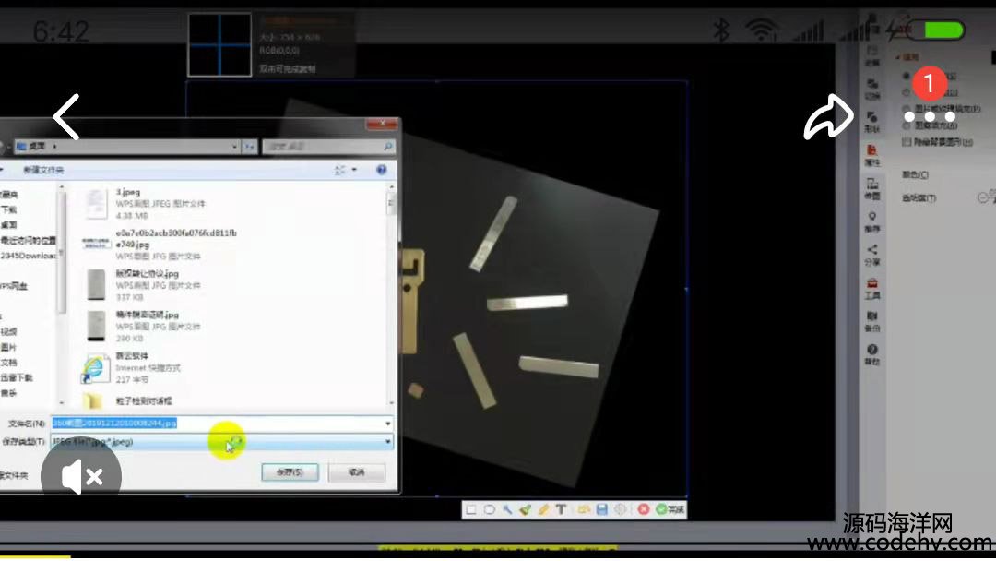
Task: Open the red 属性 properties sidebar icon
Action: pos(872,155)
